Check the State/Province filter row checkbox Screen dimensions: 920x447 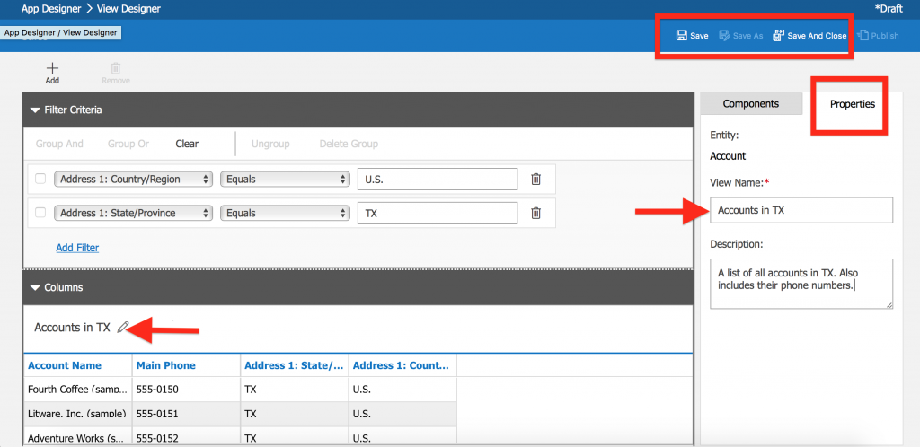pos(40,213)
